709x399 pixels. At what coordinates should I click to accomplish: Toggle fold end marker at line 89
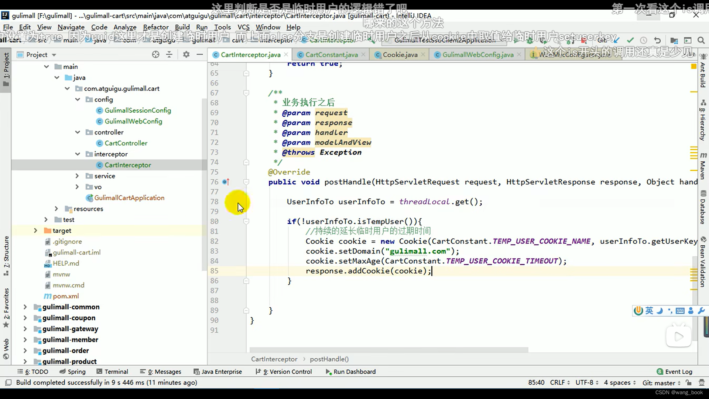pyautogui.click(x=246, y=310)
